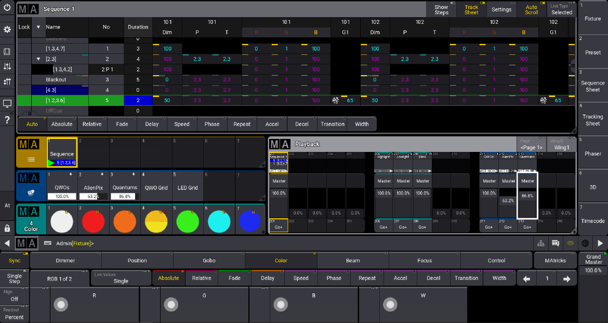
Task: Click the on-screen keyboard icon next to Admin prompt
Action: click(x=46, y=243)
